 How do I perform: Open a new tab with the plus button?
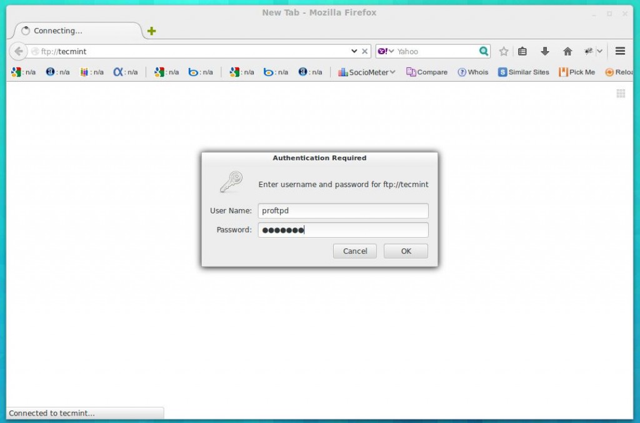coord(150,30)
